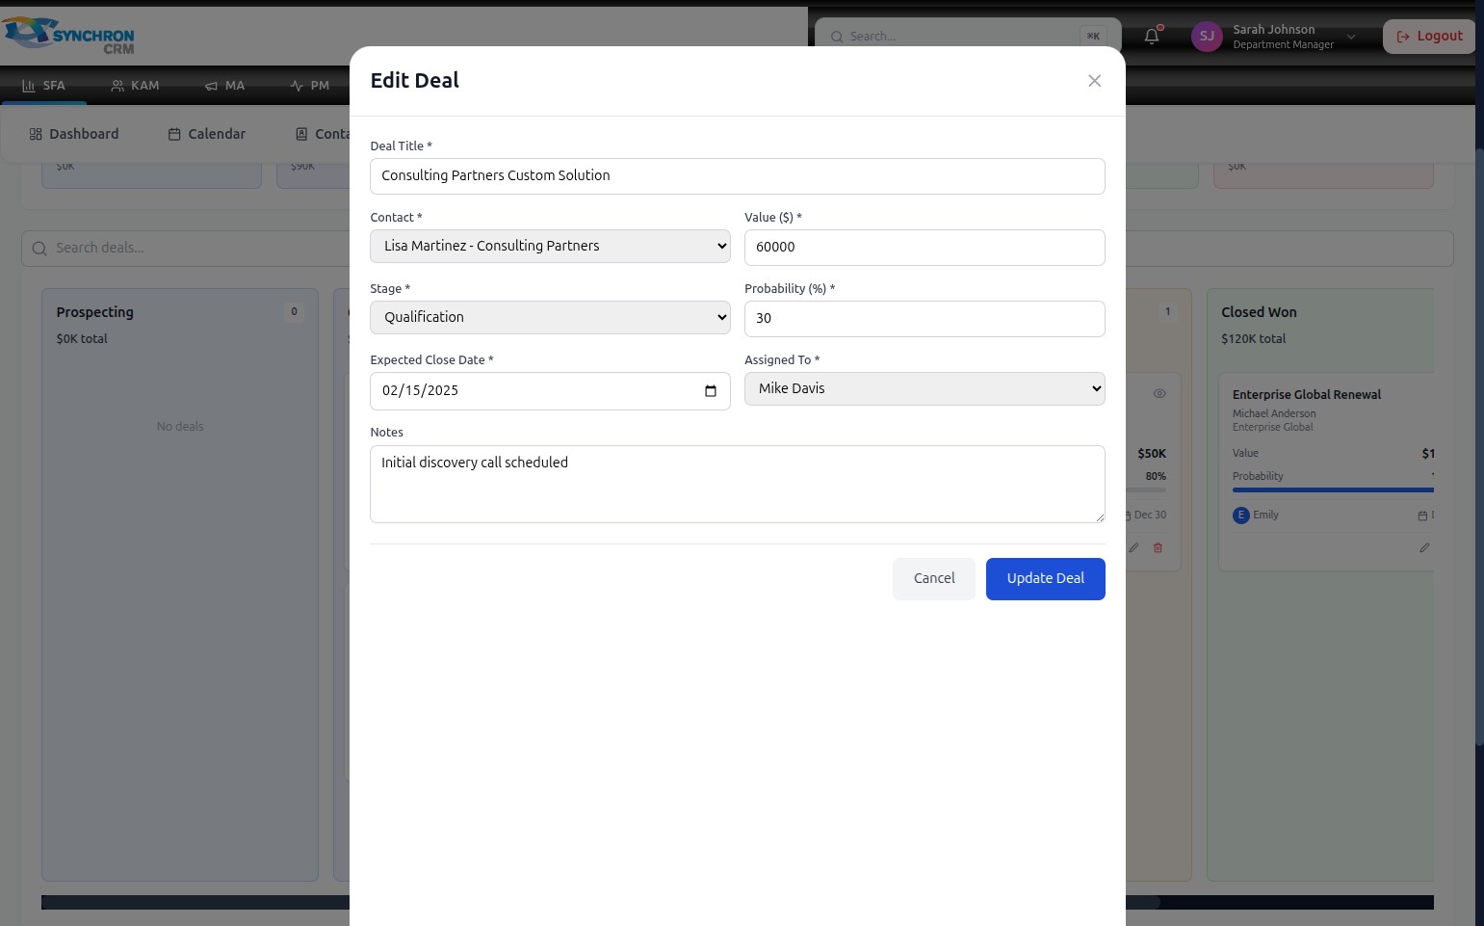Click the Dashboard grid icon

pos(36,134)
